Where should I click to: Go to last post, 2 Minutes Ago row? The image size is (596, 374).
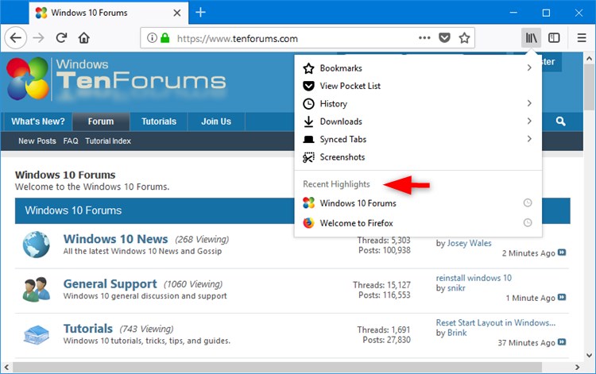(562, 253)
